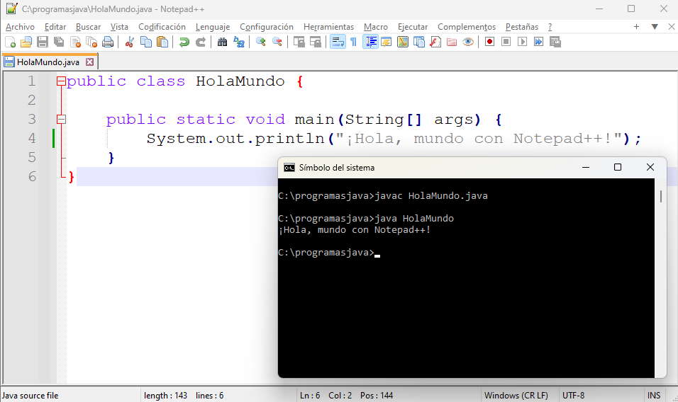Open the Archivo menu
Screen dimensions: 678x402
click(x=20, y=27)
